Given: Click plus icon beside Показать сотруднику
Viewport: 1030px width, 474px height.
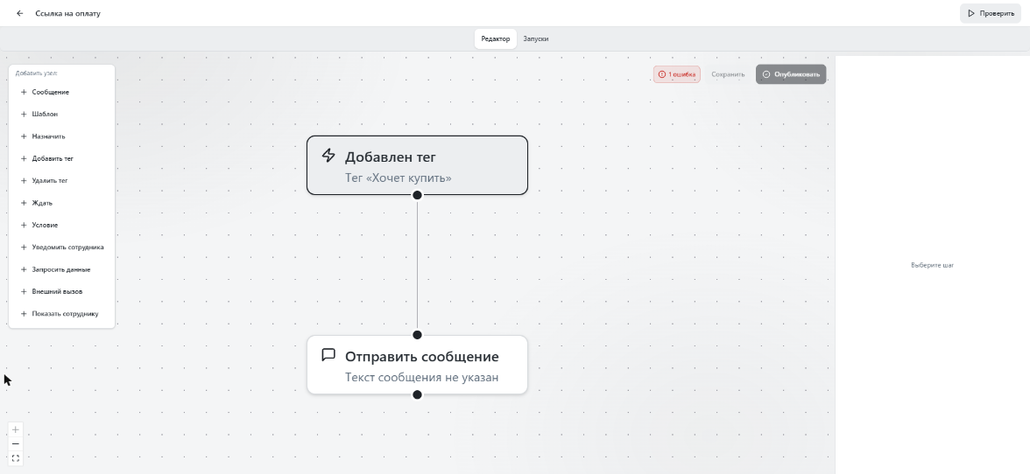Looking at the screenshot, I should point(24,313).
